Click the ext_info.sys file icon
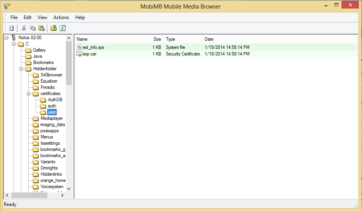362x211 pixels. pos(79,47)
